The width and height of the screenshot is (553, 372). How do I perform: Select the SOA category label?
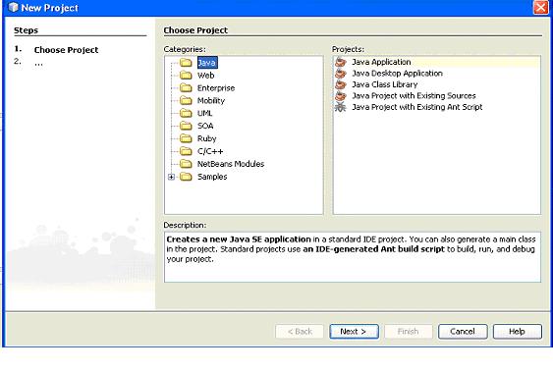[x=205, y=126]
